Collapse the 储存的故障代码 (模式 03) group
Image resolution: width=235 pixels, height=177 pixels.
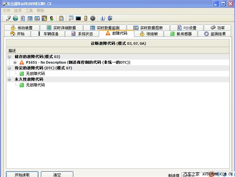pyautogui.click(x=9, y=57)
